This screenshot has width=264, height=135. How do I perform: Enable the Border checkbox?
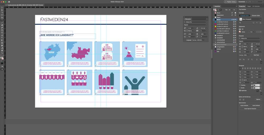point(240,88)
